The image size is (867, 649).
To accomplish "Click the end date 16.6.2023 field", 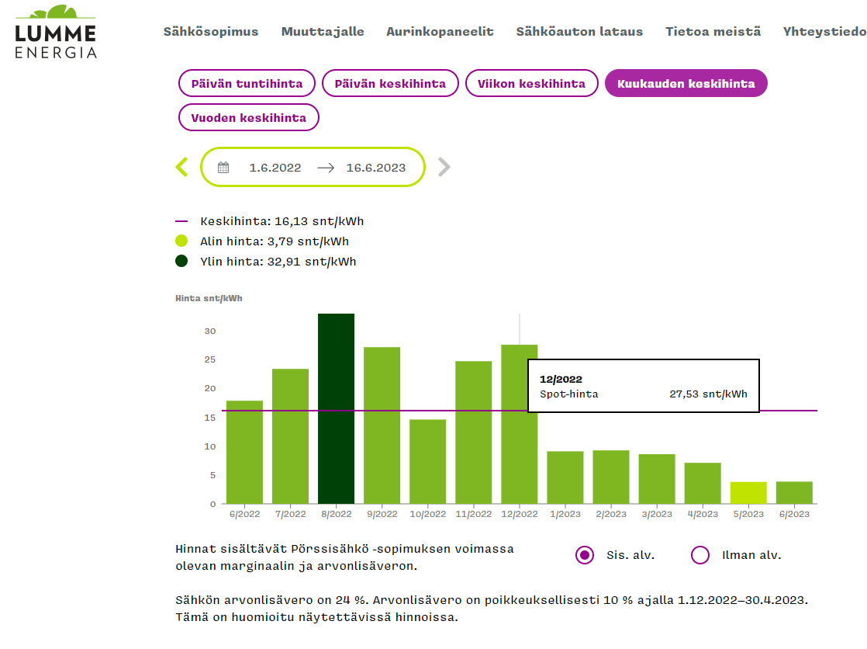I will coord(375,168).
